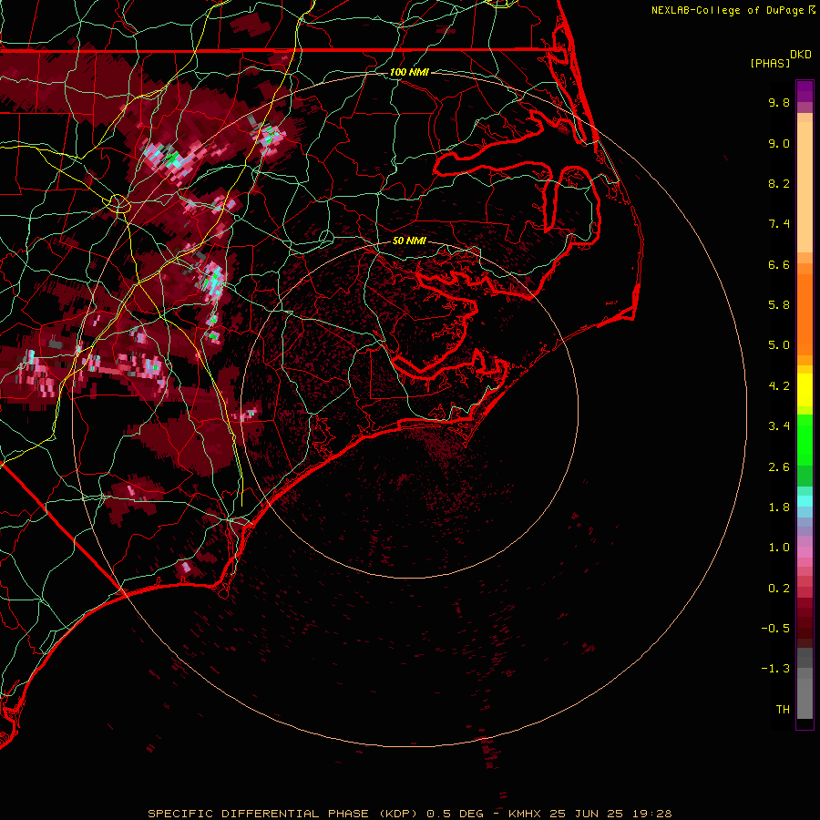The width and height of the screenshot is (820, 820).
Task: Click the DKD label above the color scale
Action: tap(801, 55)
